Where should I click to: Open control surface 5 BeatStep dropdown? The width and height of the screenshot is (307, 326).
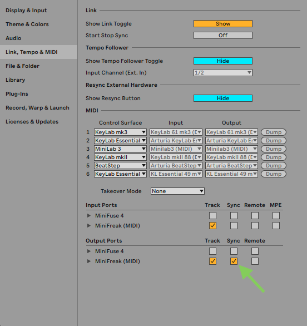(x=120, y=165)
